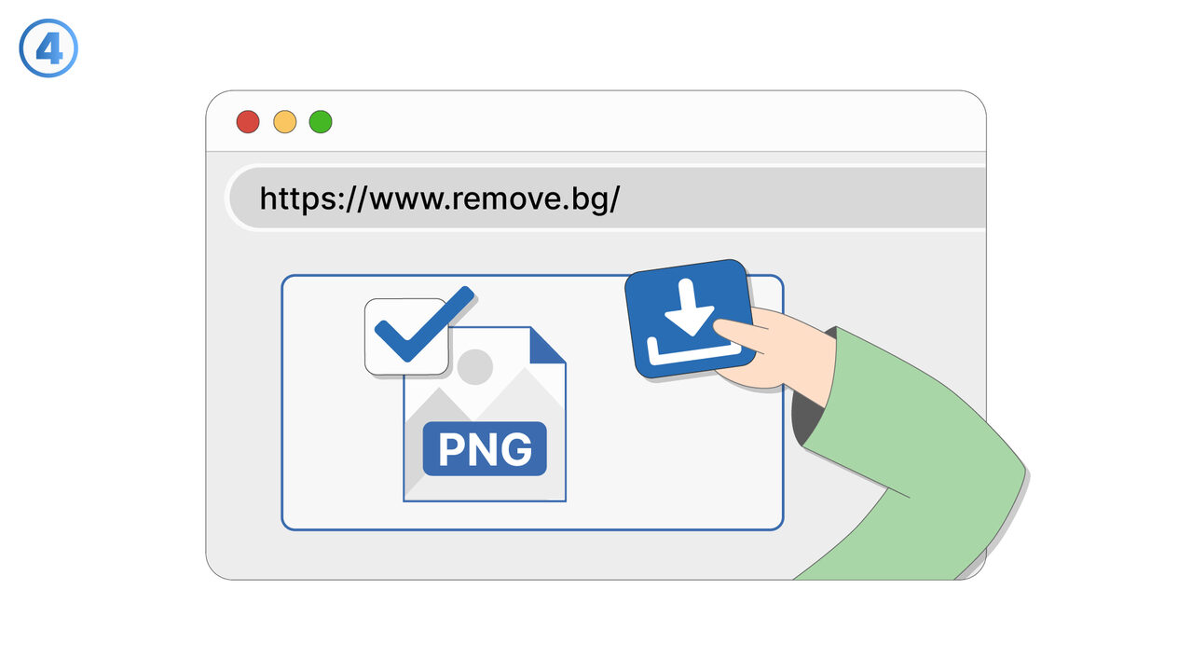Click the blue PNG label badge
This screenshot has width=1192, height=671.
485,449
